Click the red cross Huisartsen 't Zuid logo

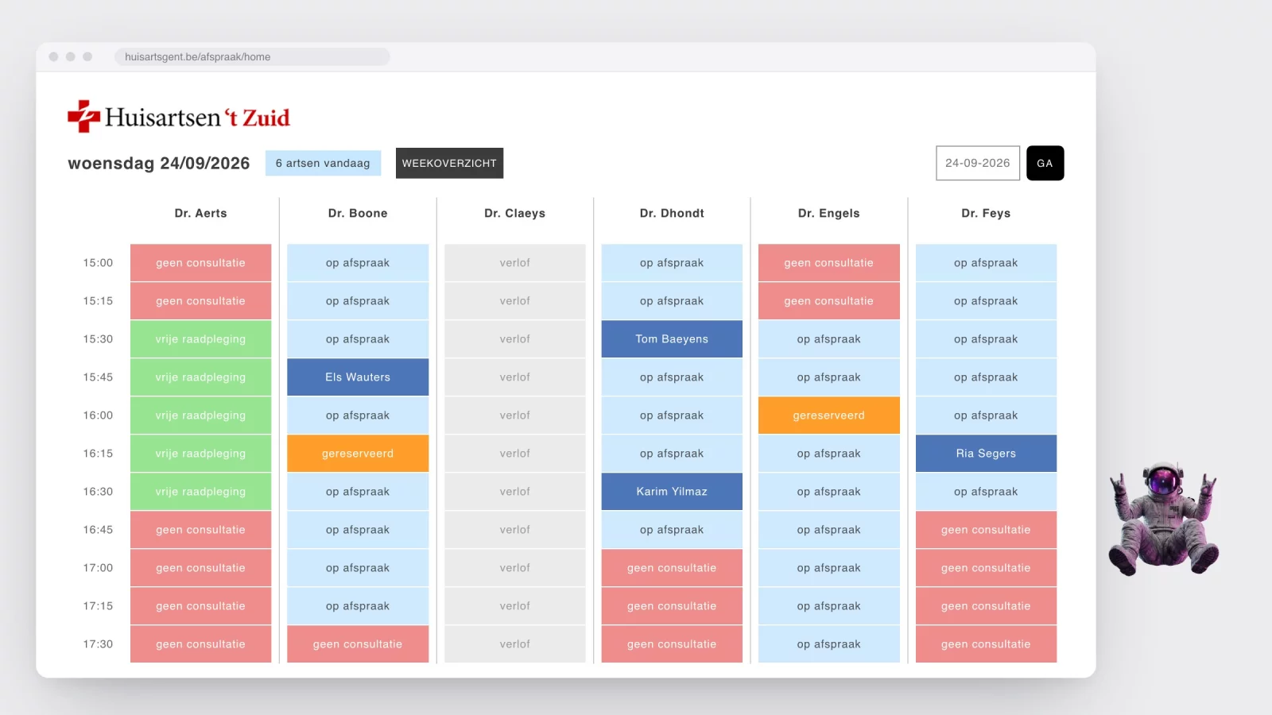179,117
